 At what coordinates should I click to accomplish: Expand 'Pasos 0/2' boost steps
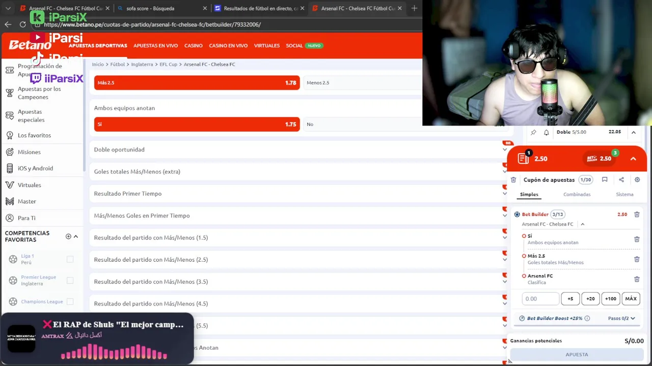click(x=621, y=318)
